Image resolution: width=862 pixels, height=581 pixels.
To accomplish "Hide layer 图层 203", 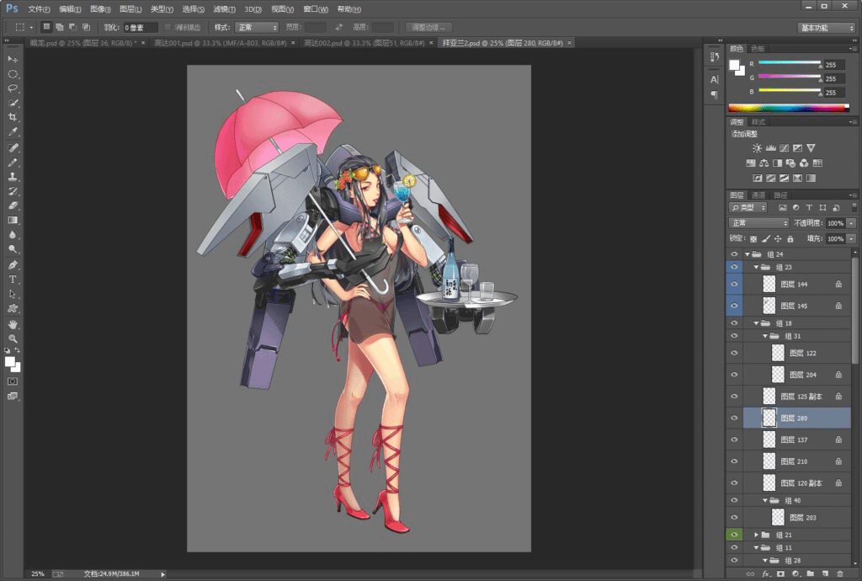I will 734,517.
